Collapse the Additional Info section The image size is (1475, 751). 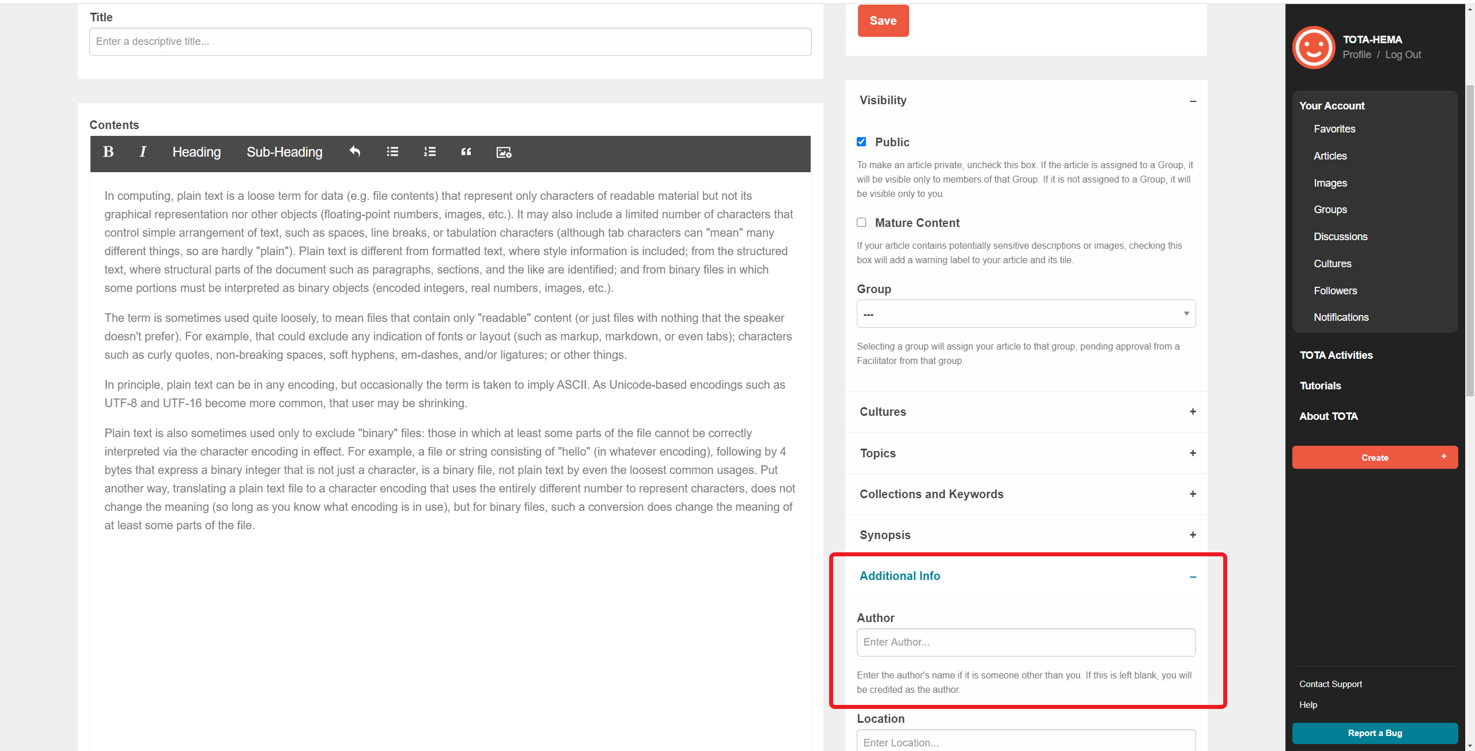(x=1193, y=576)
